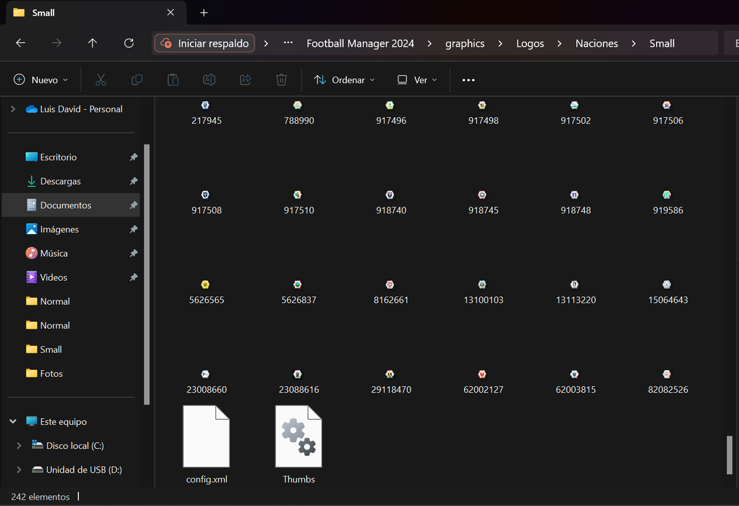Open Documentos in the sidebar

pos(71,205)
